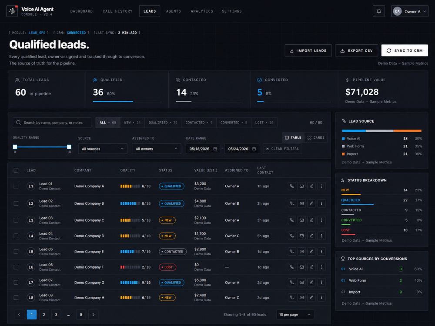This screenshot has height=326, width=435.
Task: Open more options for Lead 01
Action: [321, 186]
